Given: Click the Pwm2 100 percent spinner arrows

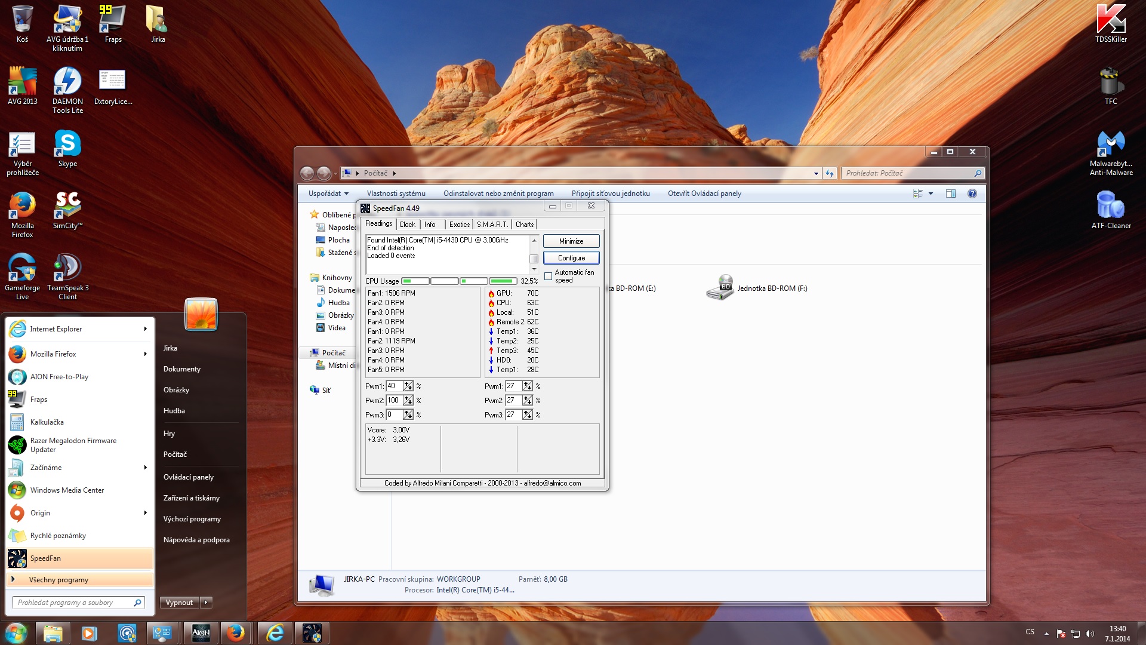Looking at the screenshot, I should 408,401.
